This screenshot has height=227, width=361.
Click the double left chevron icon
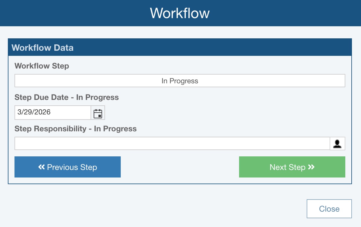42,167
